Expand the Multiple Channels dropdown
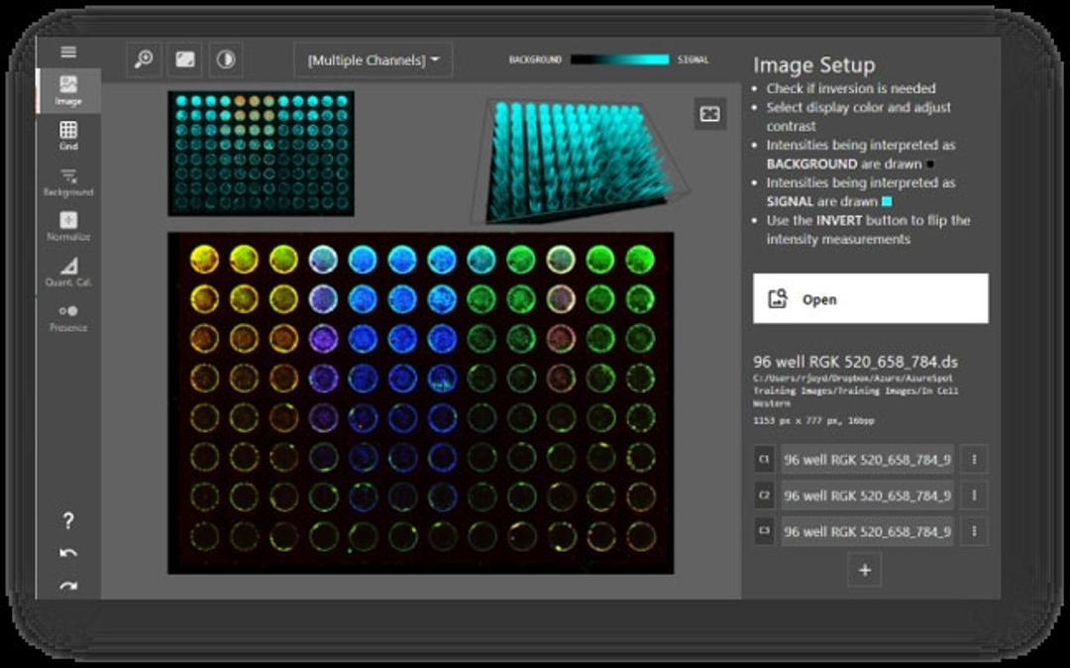1070x668 pixels. coord(374,60)
